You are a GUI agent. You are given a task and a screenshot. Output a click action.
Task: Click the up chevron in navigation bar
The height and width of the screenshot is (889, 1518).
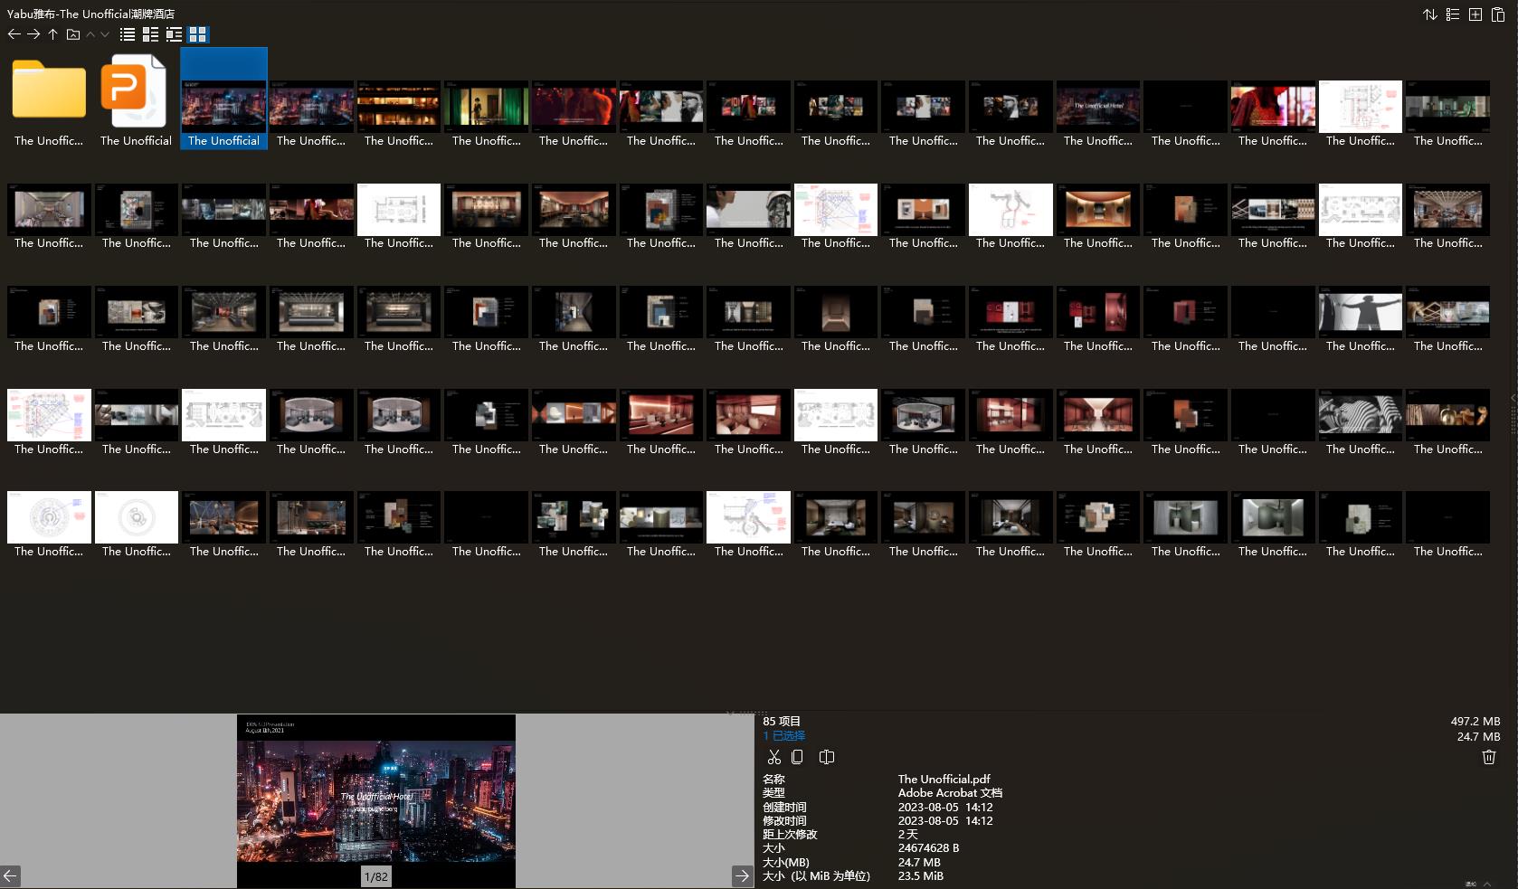pos(90,34)
